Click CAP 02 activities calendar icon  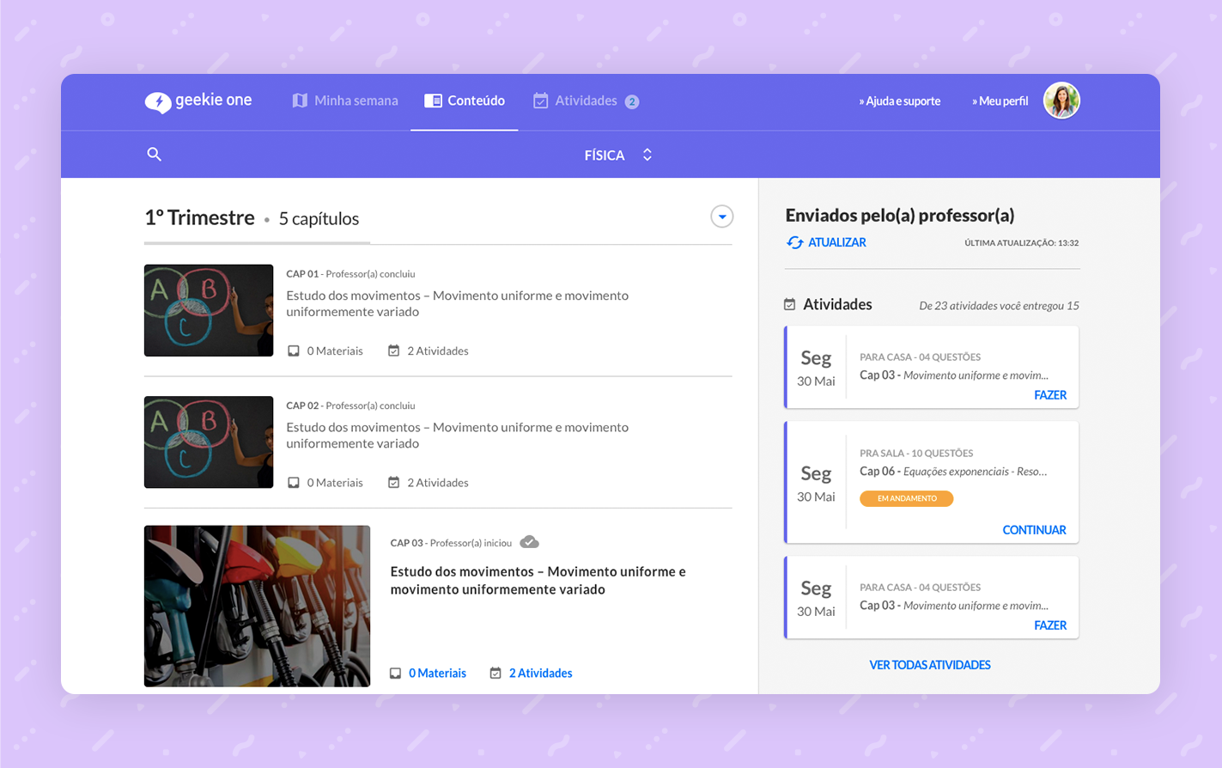pyautogui.click(x=393, y=482)
